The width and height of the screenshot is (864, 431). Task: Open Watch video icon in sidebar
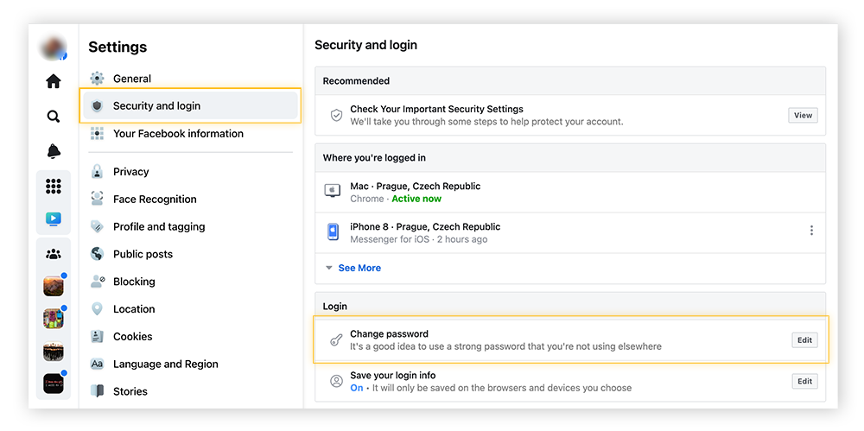point(54,219)
